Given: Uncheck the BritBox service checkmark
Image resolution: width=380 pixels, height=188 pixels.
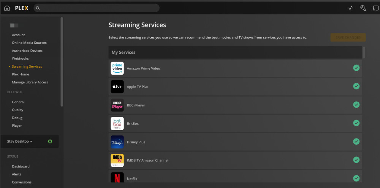Looking at the screenshot, I should click(x=356, y=123).
